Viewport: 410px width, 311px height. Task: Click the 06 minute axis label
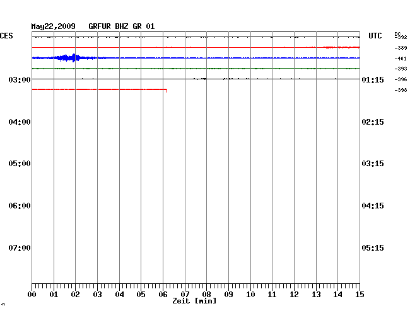click(x=163, y=295)
